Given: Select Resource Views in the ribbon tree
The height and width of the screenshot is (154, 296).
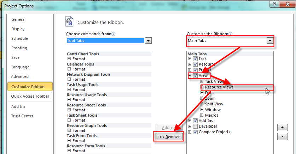Looking at the screenshot, I should 219,87.
